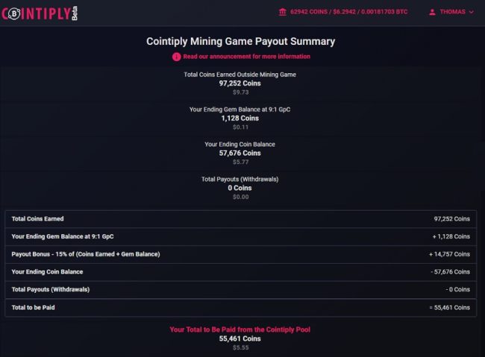The height and width of the screenshot is (357, 485).
Task: Click the Beta label next to the logo
Action: click(75, 13)
